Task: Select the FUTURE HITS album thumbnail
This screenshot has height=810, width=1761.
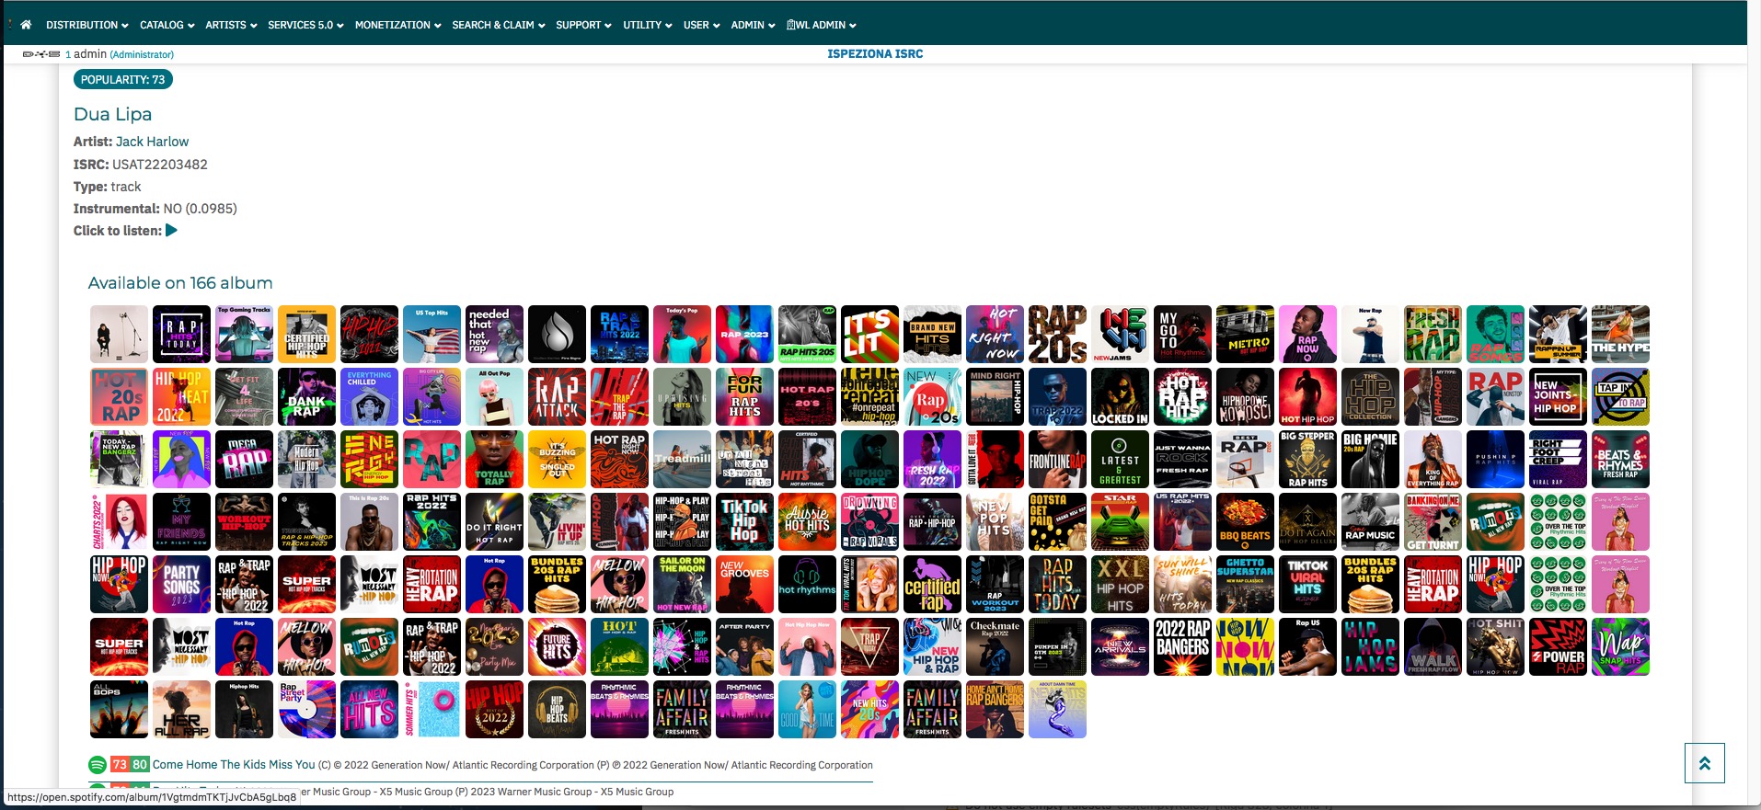Action: point(557,646)
